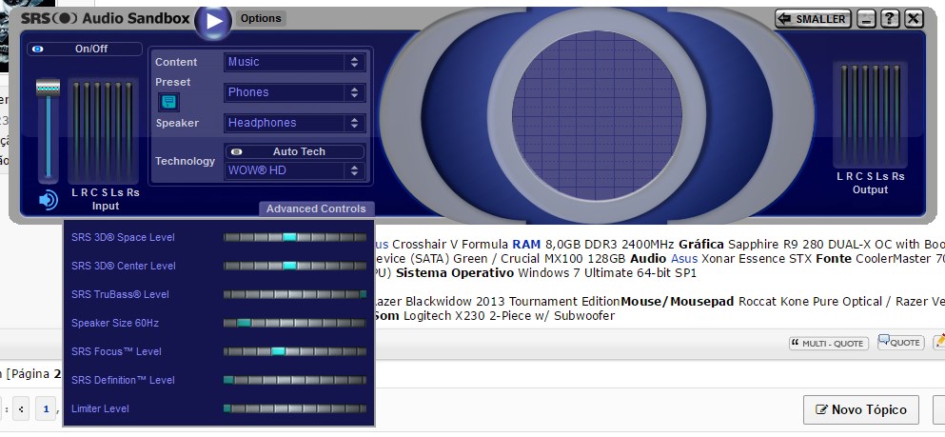
Task: Click the Input level meters
Action: tap(103, 131)
